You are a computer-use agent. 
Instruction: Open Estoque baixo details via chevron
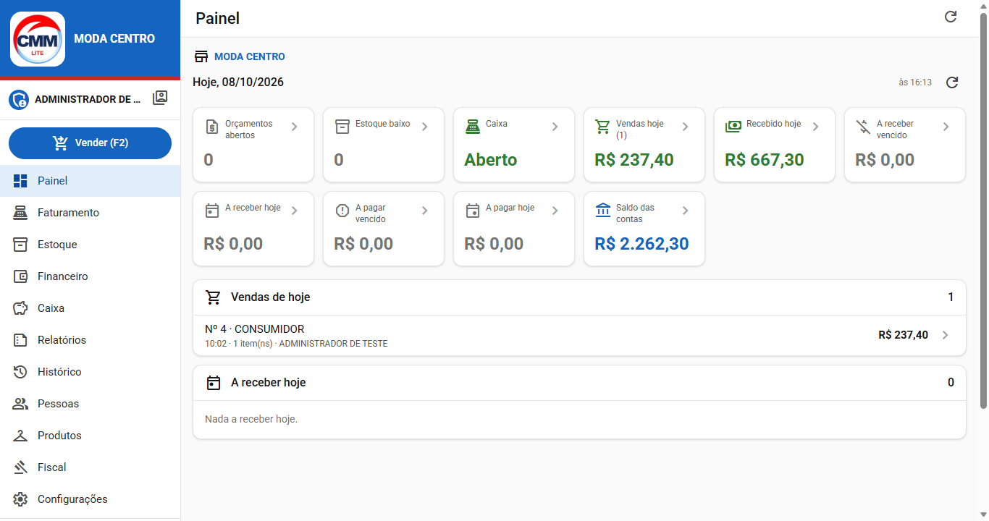click(424, 127)
